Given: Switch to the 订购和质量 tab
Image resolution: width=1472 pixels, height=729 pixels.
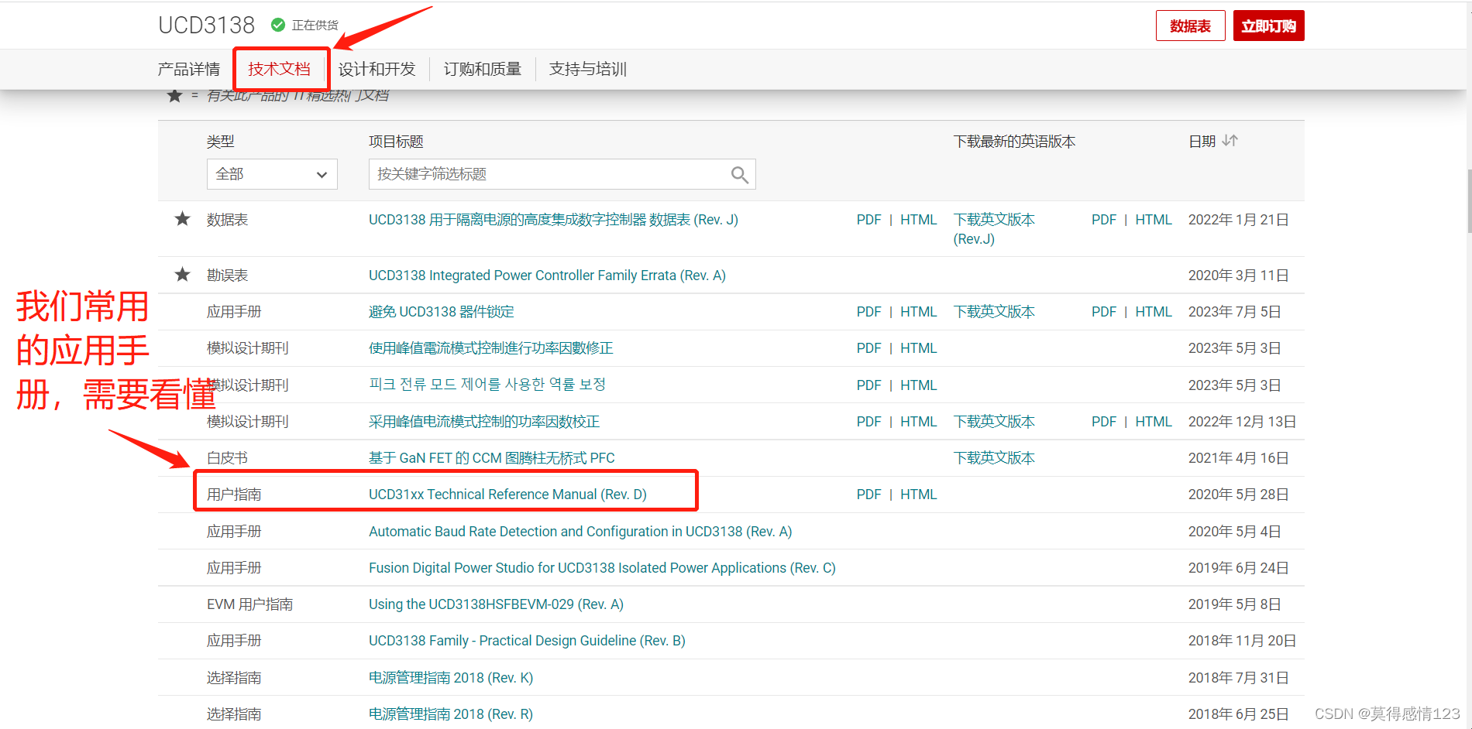Looking at the screenshot, I should click(482, 69).
